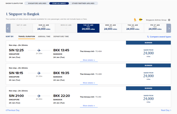Click plane icon on TG 404 flight
This screenshot has height=114, width=177.
point(39,50)
